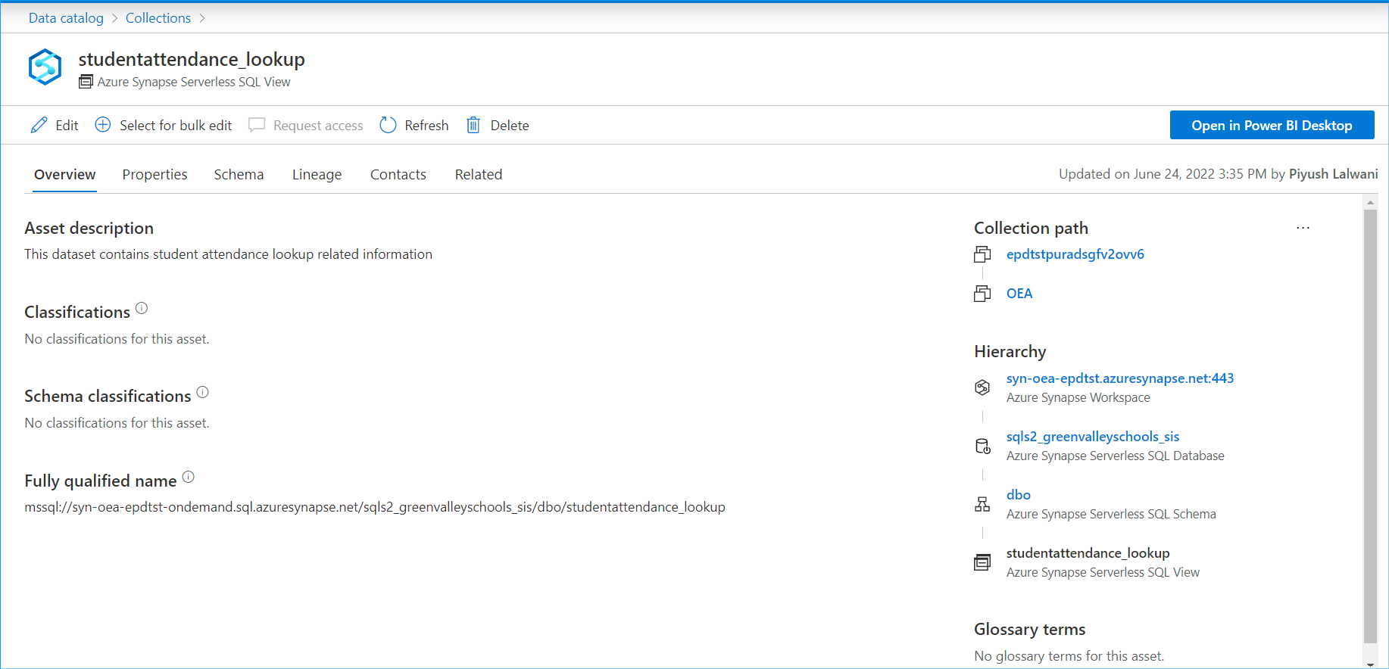
Task: Click the Synapse Workspace hierarchy icon
Action: (x=982, y=387)
